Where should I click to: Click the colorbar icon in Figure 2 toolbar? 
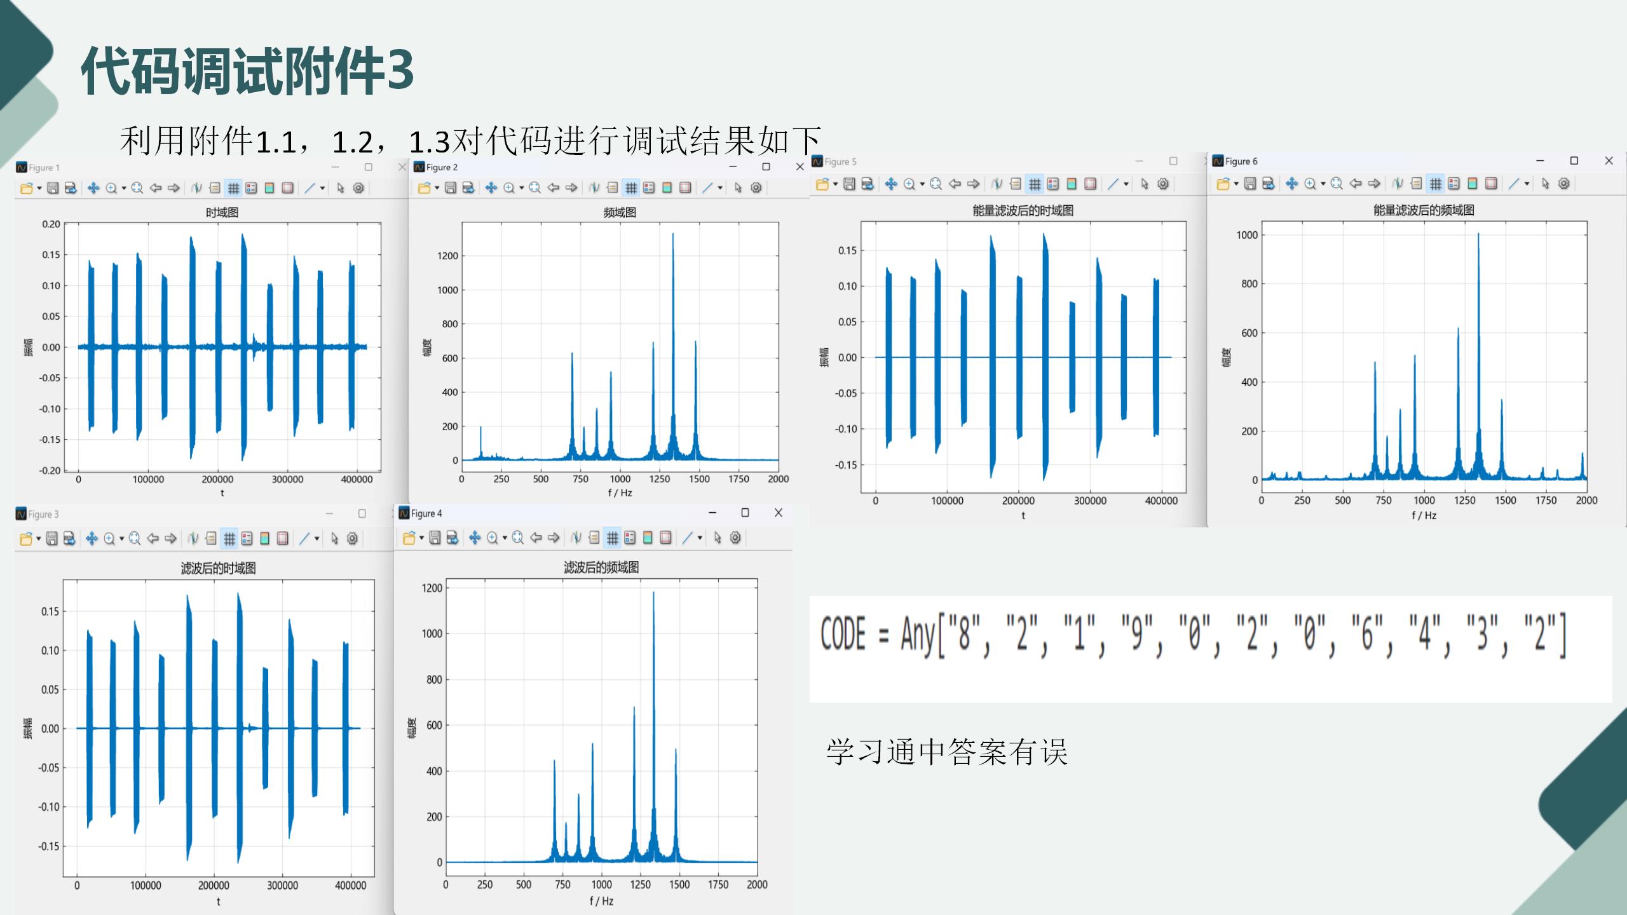point(667,187)
